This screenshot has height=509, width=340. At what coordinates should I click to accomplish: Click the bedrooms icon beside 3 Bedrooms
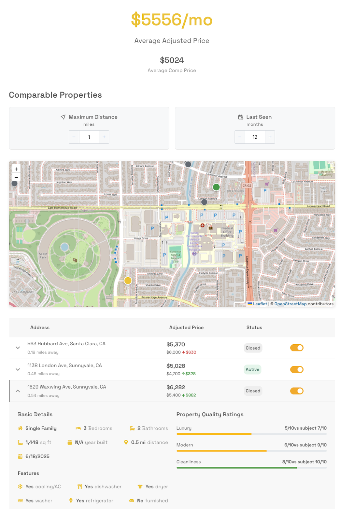[78, 428]
